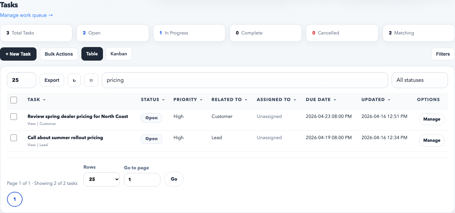
Task: Sort by the Status column header
Action: [x=153, y=99]
